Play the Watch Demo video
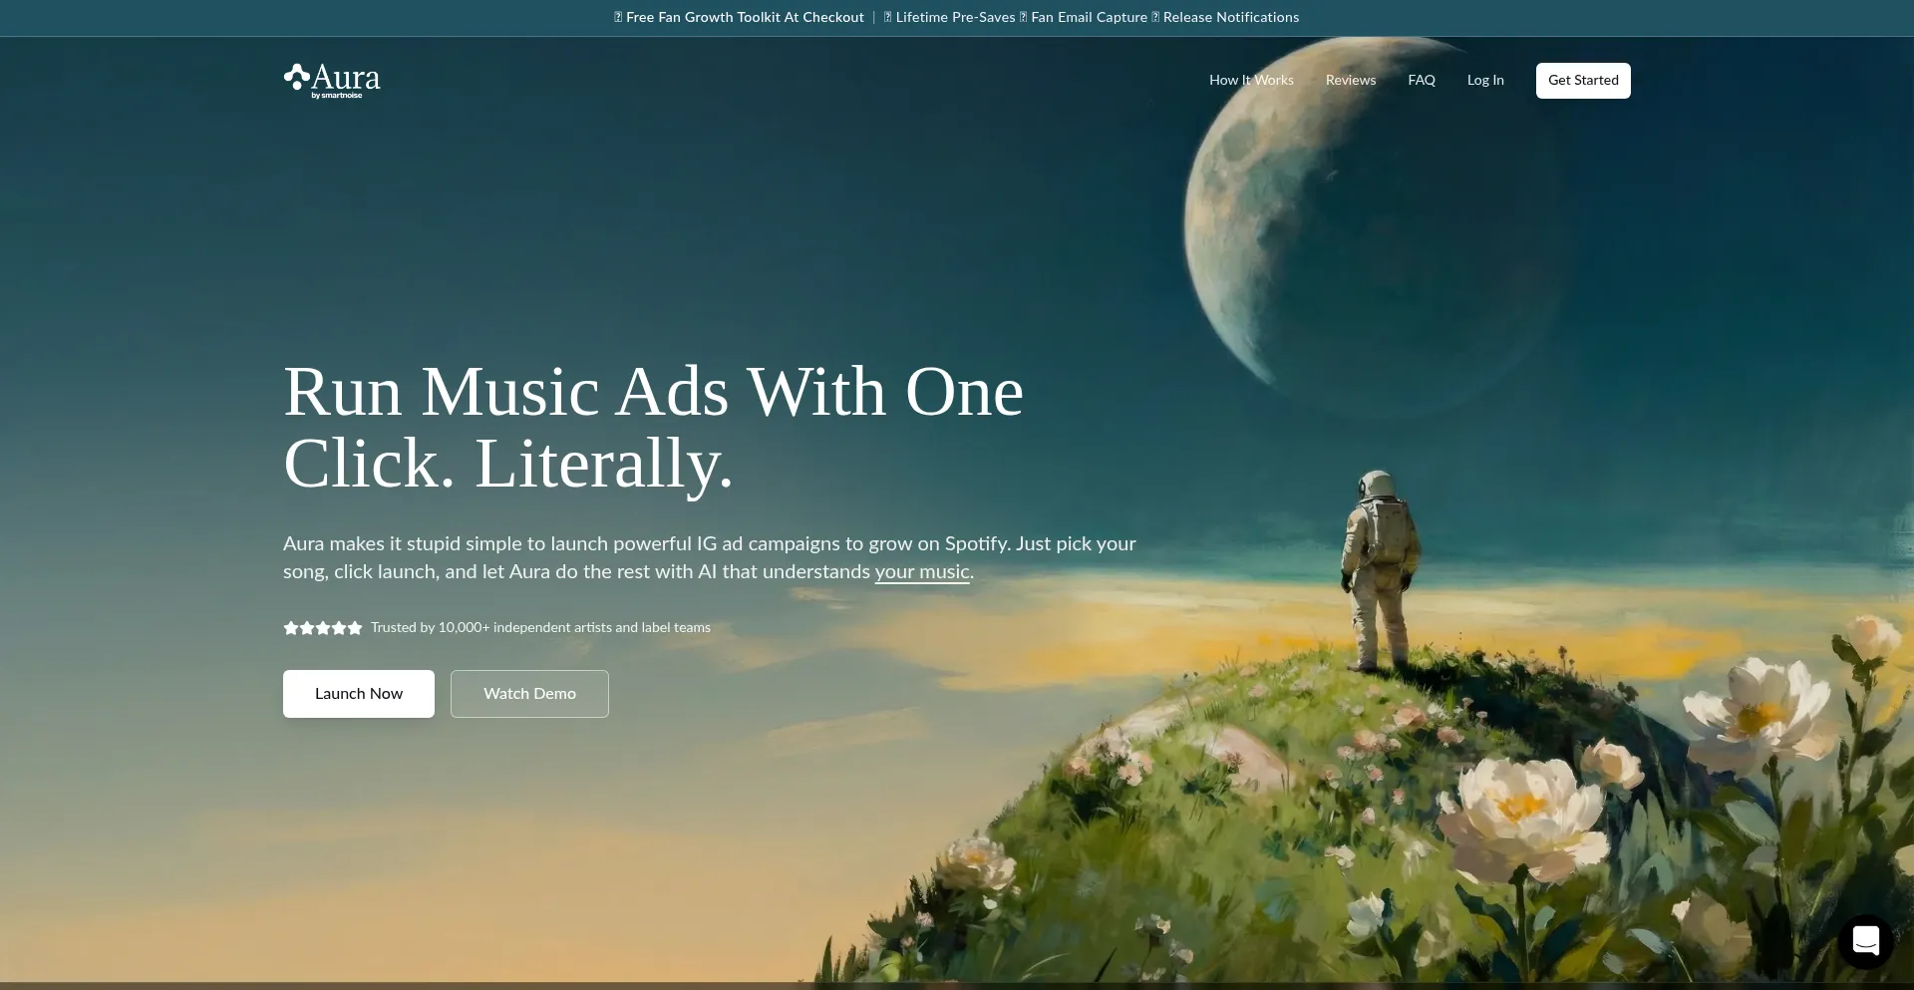This screenshot has width=1914, height=990. [529, 694]
